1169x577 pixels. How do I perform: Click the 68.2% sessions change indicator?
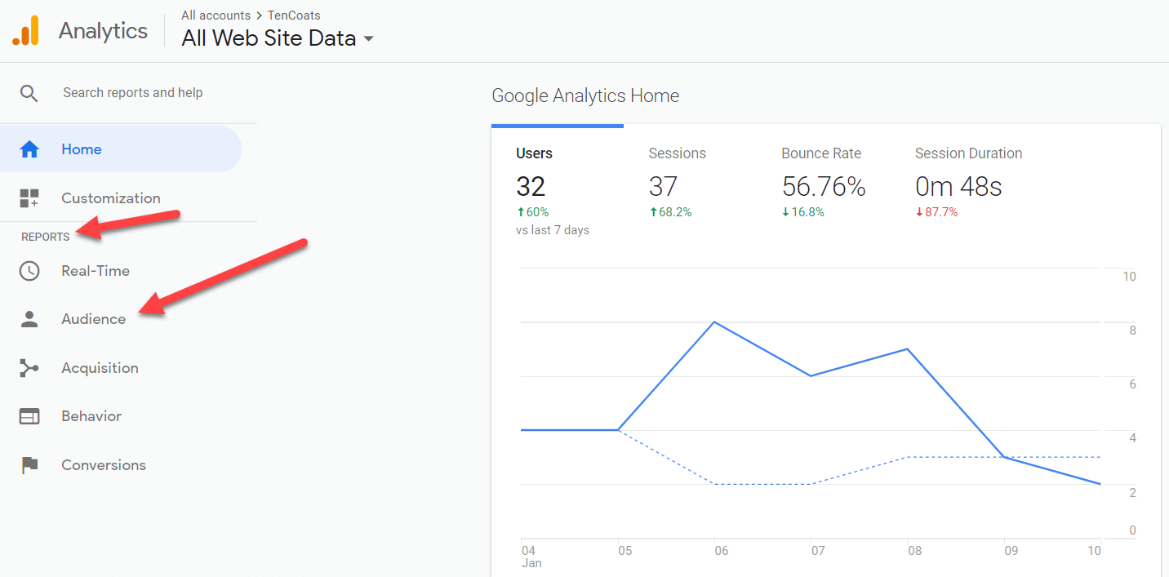(670, 212)
